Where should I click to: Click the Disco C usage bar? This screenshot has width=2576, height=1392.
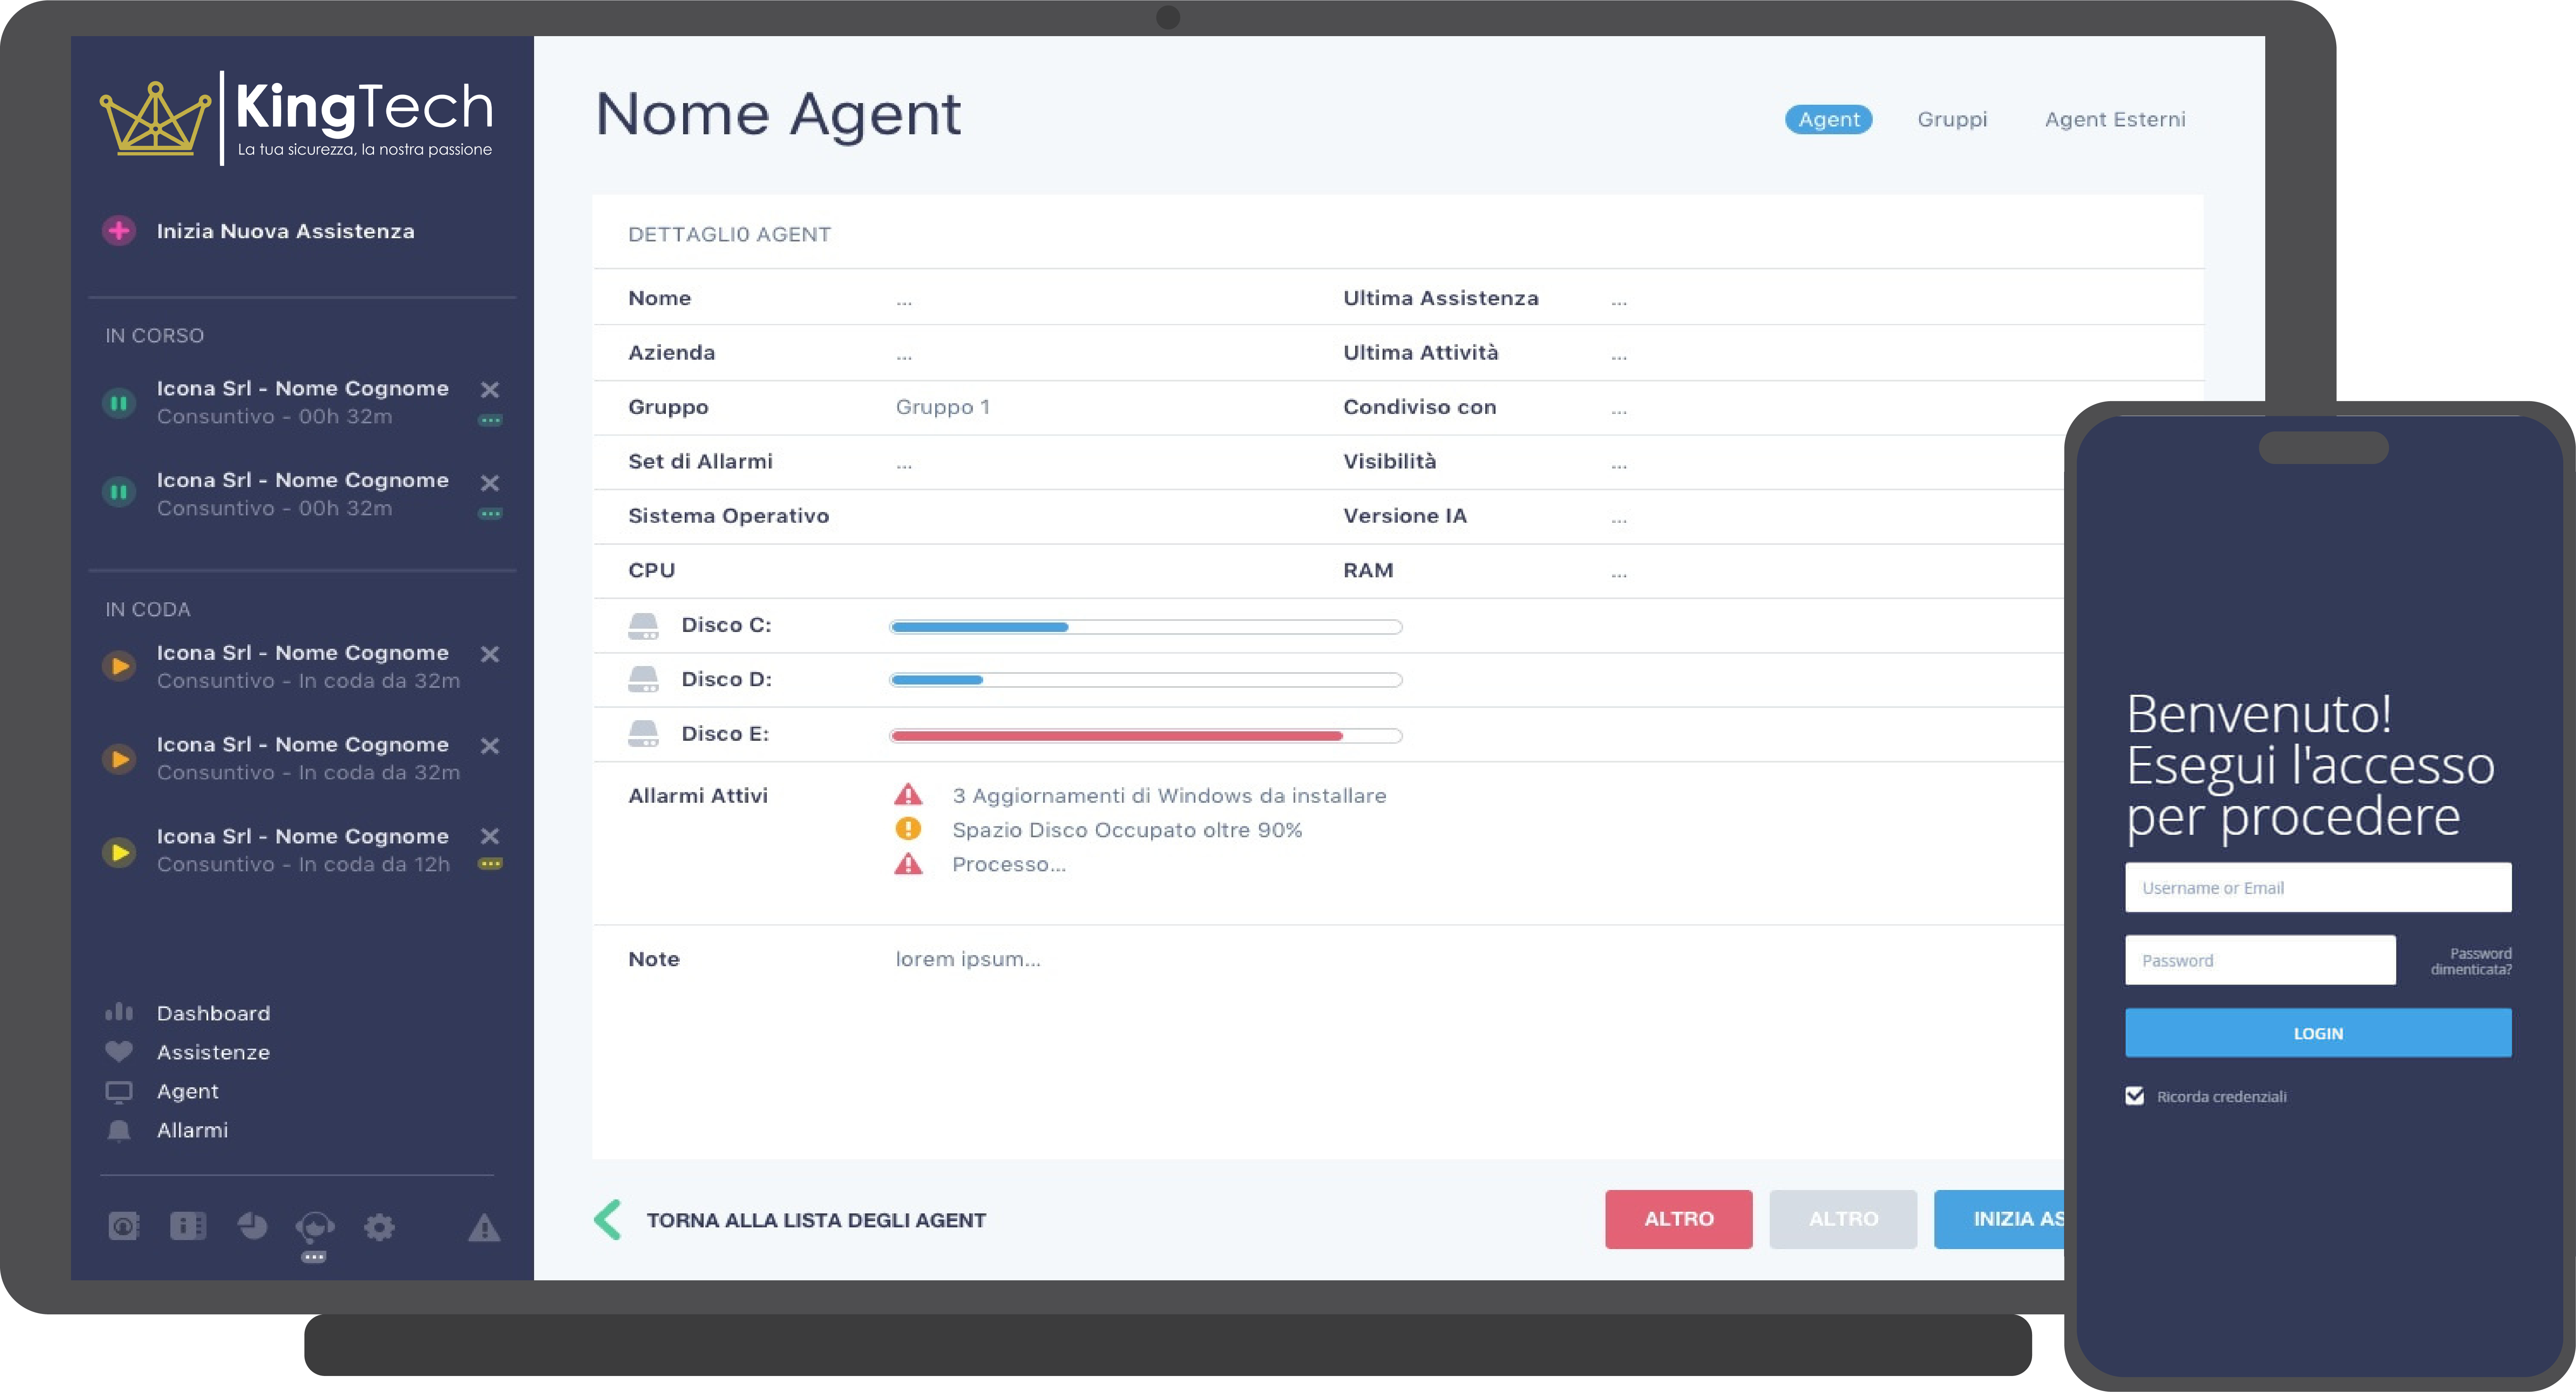(1146, 627)
